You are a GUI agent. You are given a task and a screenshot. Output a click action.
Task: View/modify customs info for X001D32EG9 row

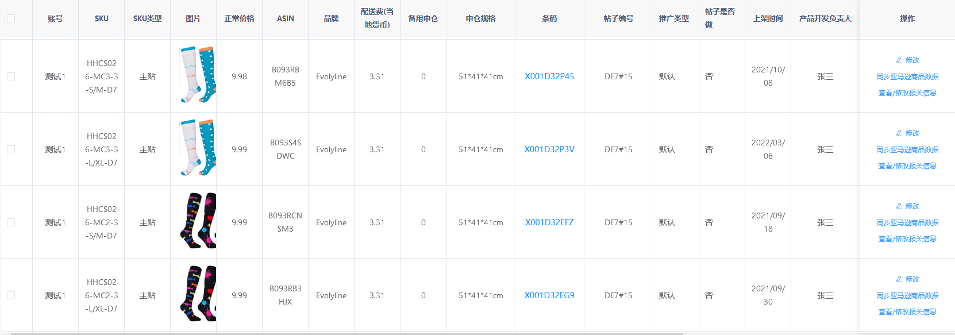click(x=907, y=312)
